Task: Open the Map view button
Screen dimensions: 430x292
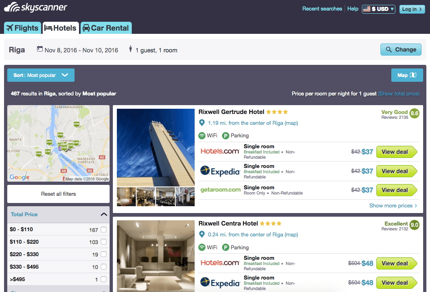Action: click(x=407, y=75)
